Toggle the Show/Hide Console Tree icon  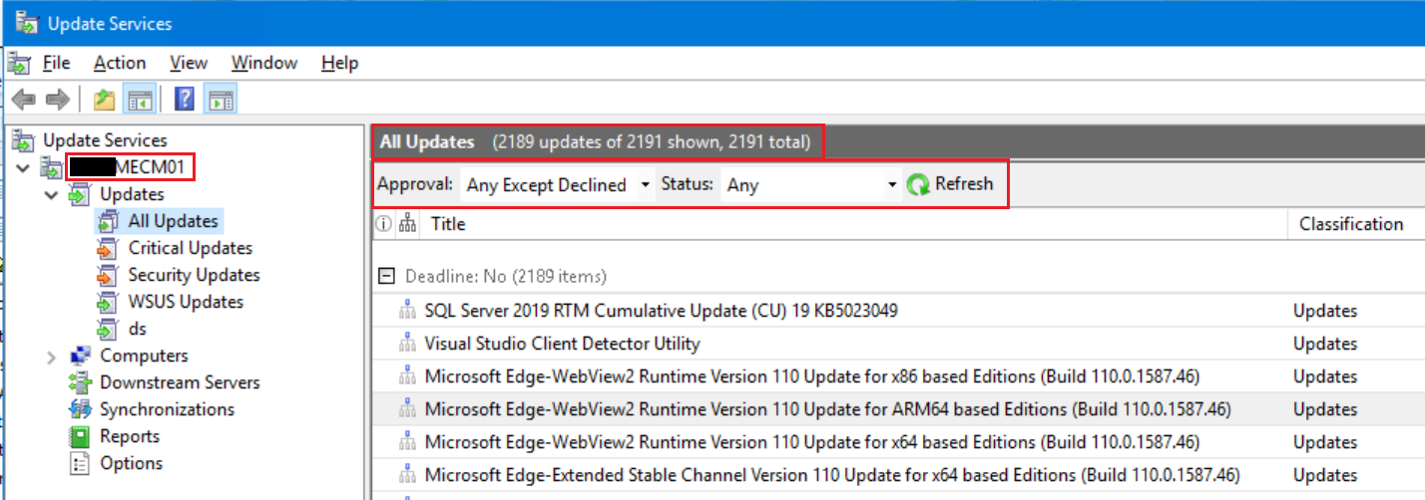pos(139,100)
